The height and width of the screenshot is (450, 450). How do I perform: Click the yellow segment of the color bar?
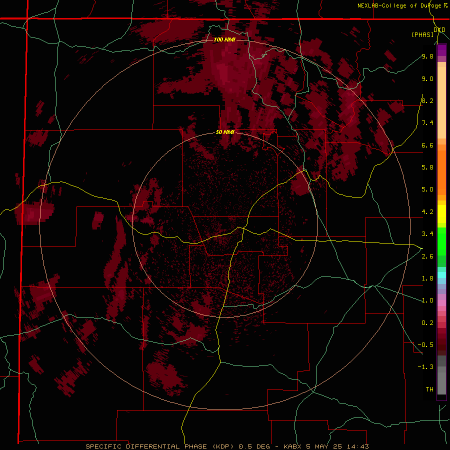(x=441, y=214)
